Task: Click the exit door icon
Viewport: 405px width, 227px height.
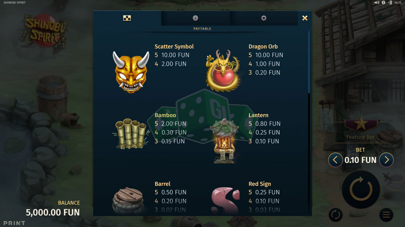Action: click(x=389, y=2)
